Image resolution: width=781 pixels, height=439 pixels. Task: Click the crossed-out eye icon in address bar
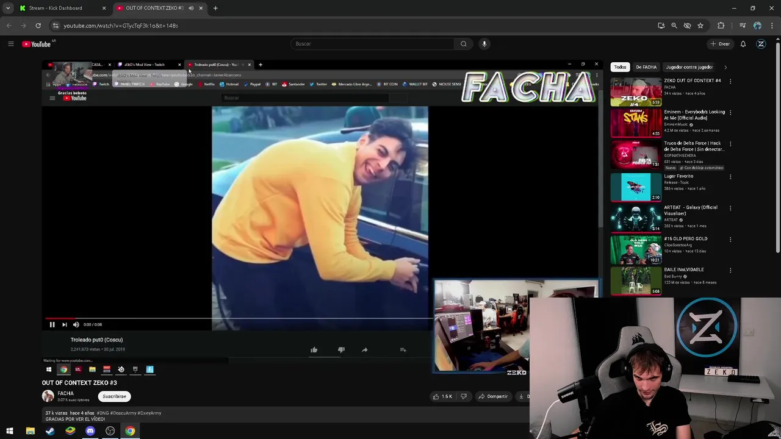(x=687, y=26)
